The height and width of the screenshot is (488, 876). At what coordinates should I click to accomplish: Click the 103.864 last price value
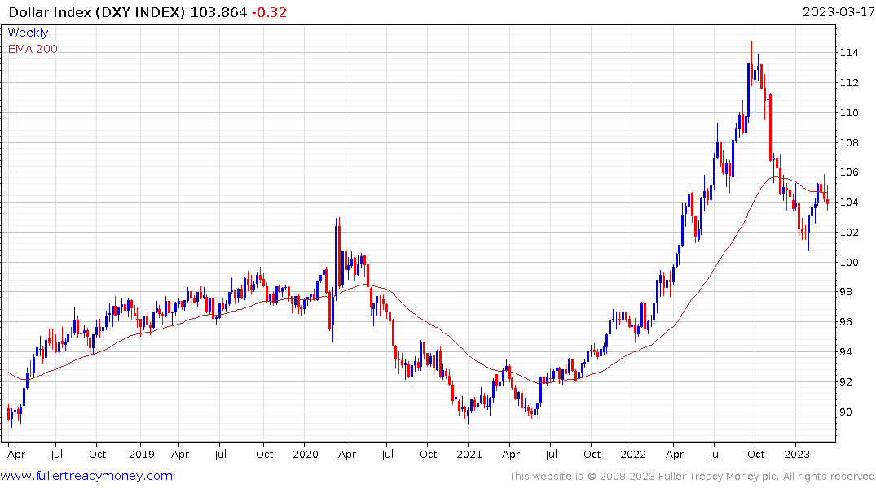pyautogui.click(x=218, y=12)
